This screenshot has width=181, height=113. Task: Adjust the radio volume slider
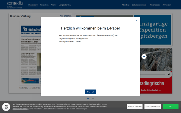point(153,74)
